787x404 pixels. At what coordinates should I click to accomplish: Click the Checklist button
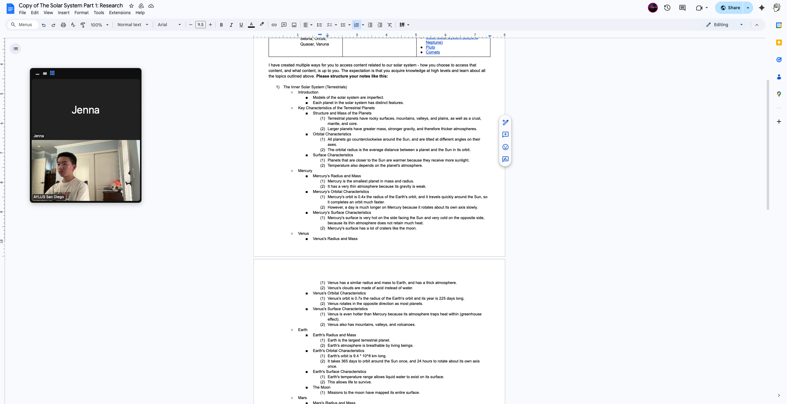329,25
